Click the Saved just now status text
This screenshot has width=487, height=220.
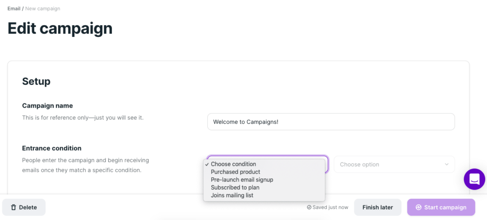pos(331,207)
